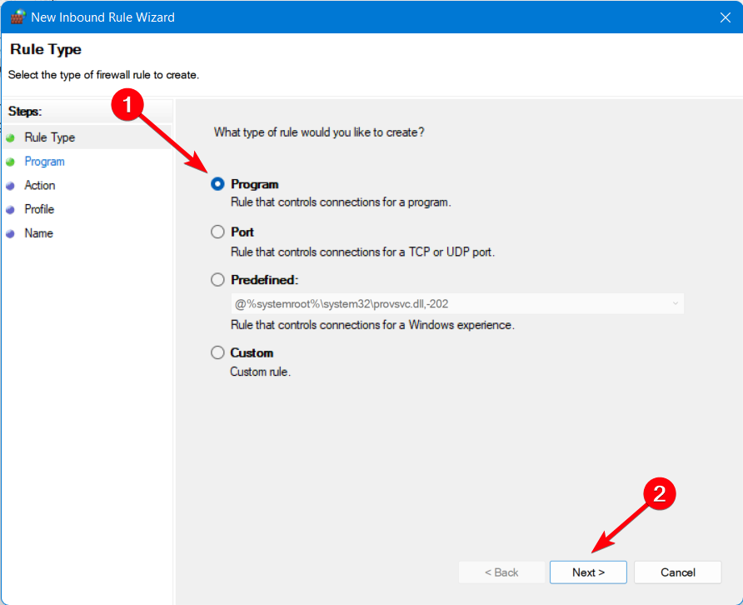The width and height of the screenshot is (743, 605).
Task: Click the Next > button
Action: tap(588, 572)
